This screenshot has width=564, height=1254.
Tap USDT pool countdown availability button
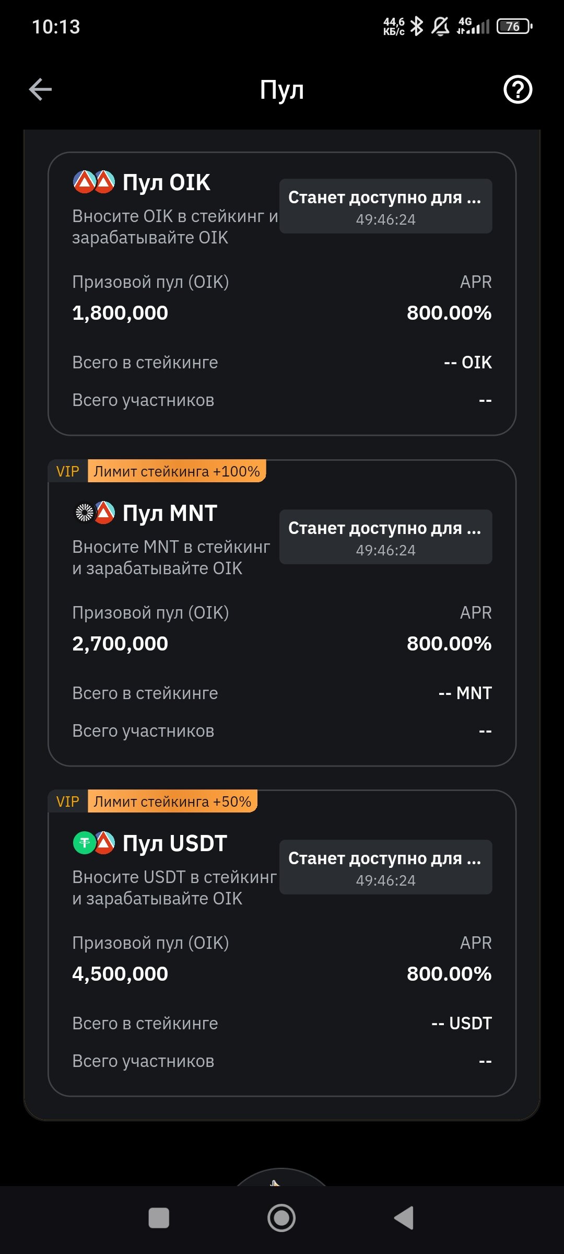385,867
